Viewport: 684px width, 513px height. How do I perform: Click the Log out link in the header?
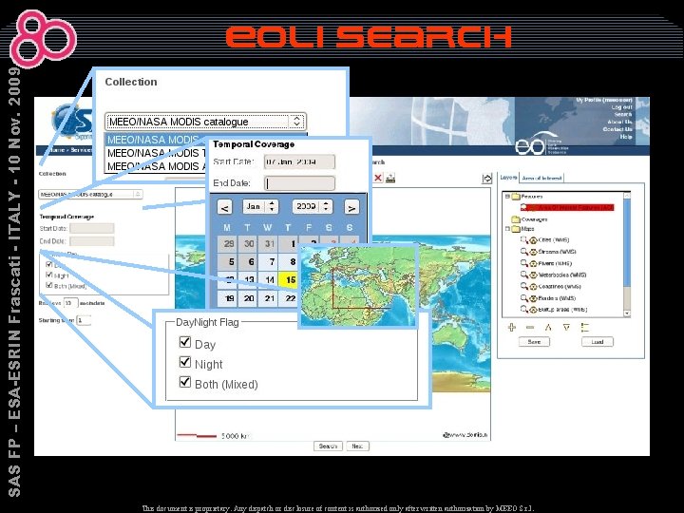pyautogui.click(x=621, y=106)
